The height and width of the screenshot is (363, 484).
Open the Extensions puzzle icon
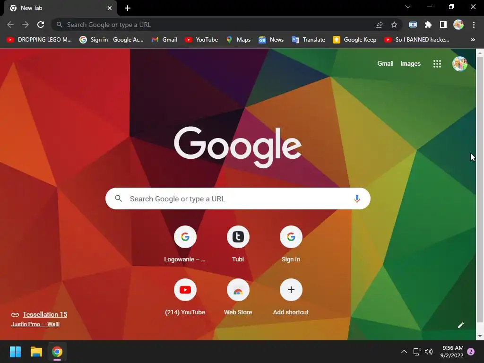click(x=428, y=25)
